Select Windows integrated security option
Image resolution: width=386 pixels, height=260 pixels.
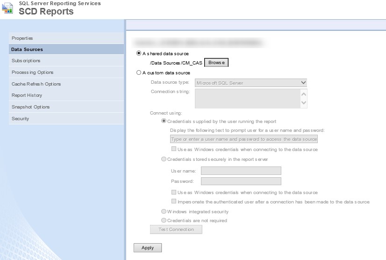[x=164, y=211]
